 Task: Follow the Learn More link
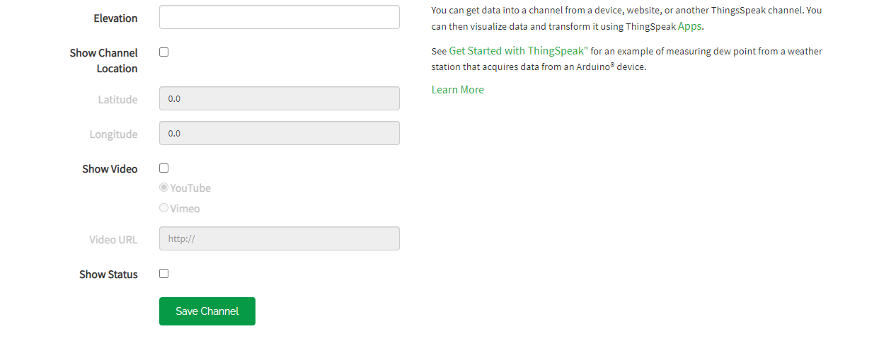pos(458,90)
